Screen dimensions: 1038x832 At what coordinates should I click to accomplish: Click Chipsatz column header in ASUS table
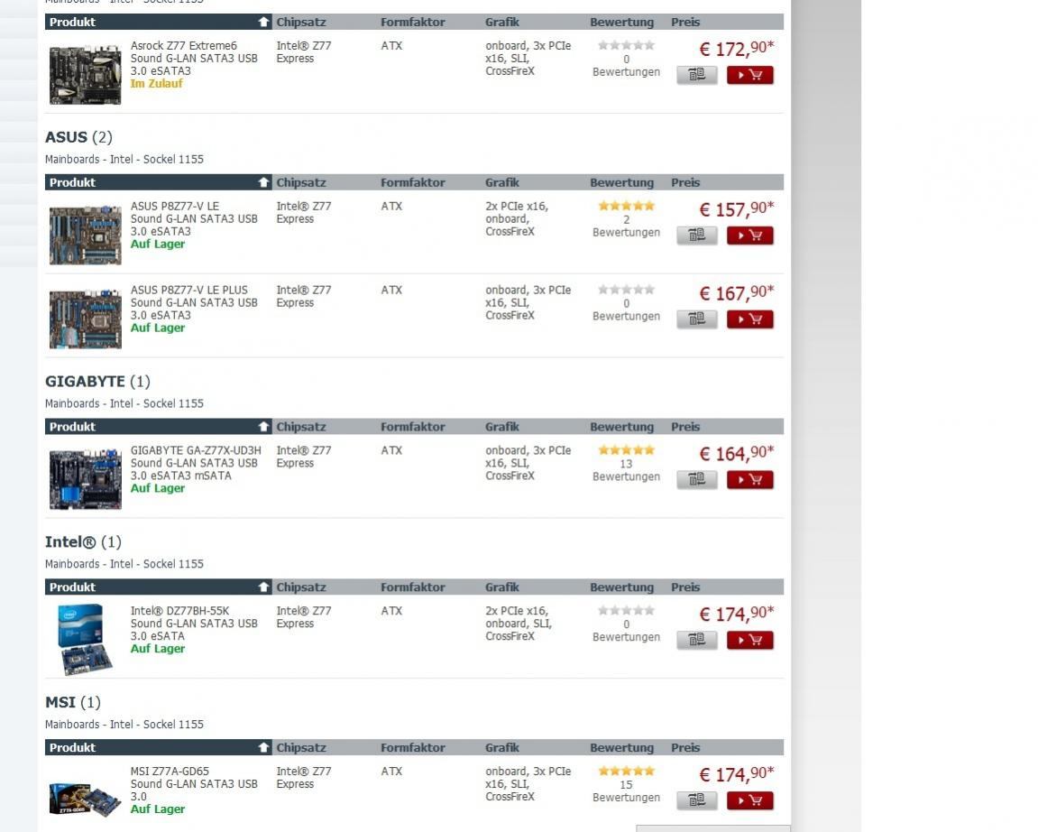tap(301, 182)
